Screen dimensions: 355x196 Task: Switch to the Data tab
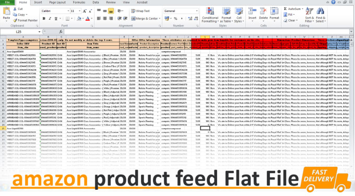[96, 2]
